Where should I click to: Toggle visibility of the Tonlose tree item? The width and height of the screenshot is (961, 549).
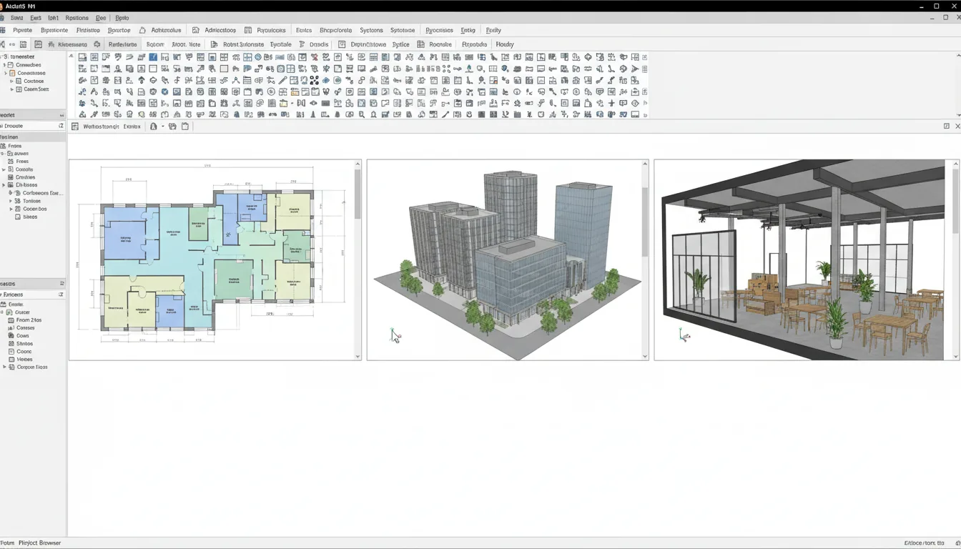pyautogui.click(x=11, y=200)
